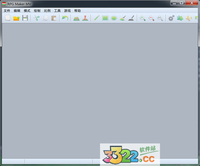The width and height of the screenshot is (200, 166).
Task: Open Sound Test with the speaker icon
Action: click(189, 18)
